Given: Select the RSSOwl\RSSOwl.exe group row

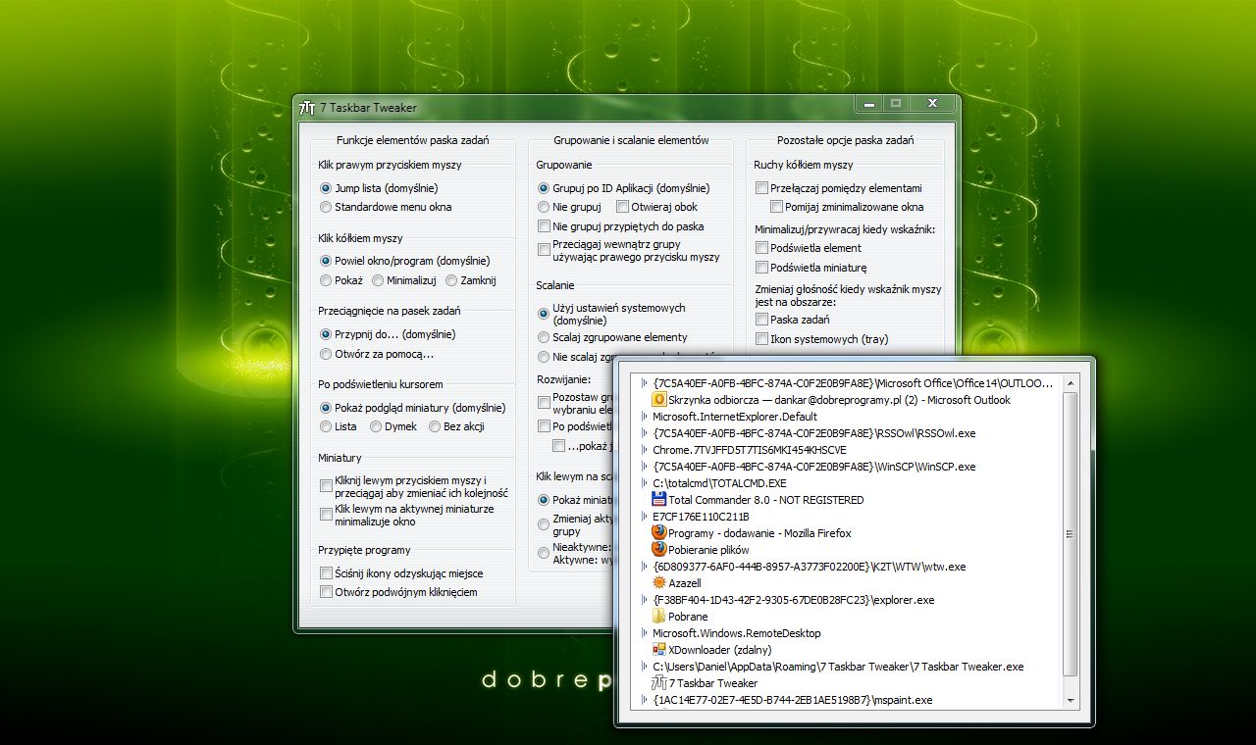Looking at the screenshot, I should (x=814, y=433).
